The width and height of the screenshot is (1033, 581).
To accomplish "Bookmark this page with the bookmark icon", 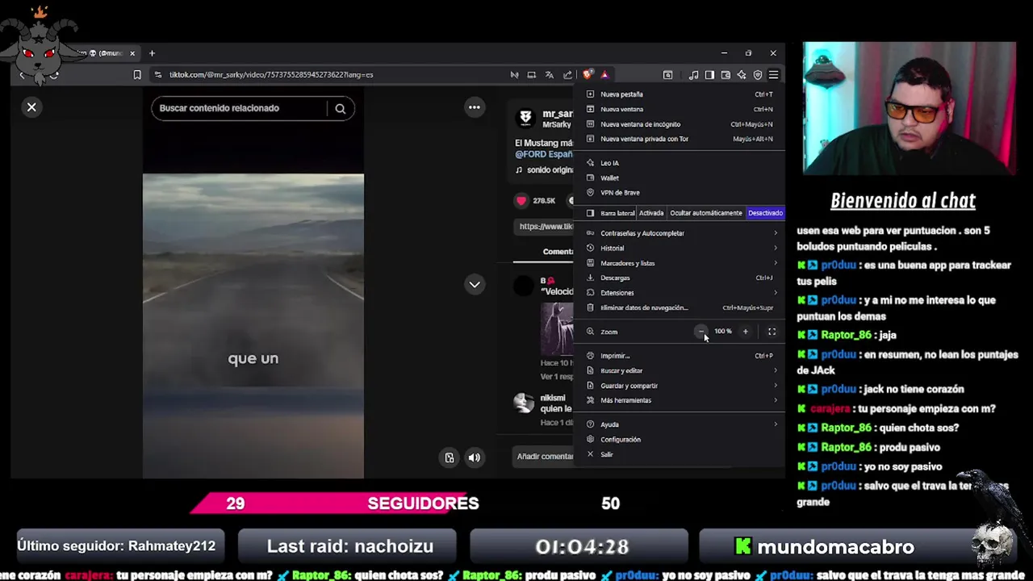I will pyautogui.click(x=137, y=75).
